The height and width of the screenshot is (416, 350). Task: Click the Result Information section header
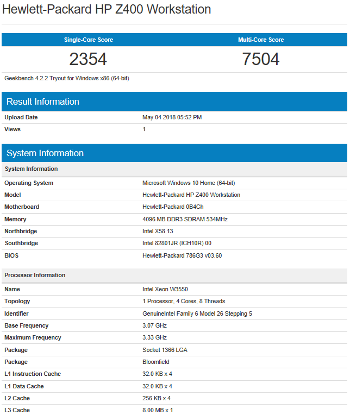(174, 101)
